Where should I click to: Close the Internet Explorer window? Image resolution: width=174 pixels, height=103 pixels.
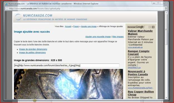tap(164, 3)
